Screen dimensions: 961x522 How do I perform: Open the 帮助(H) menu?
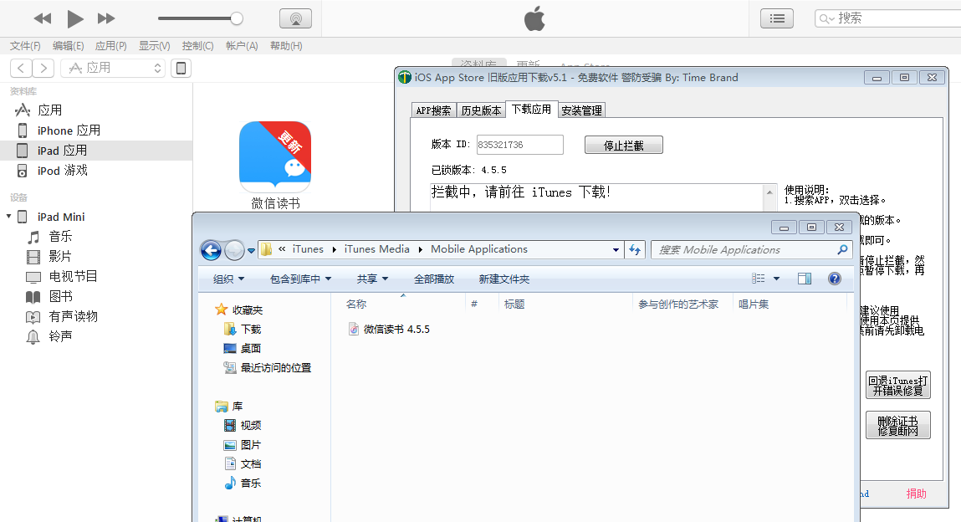point(286,46)
